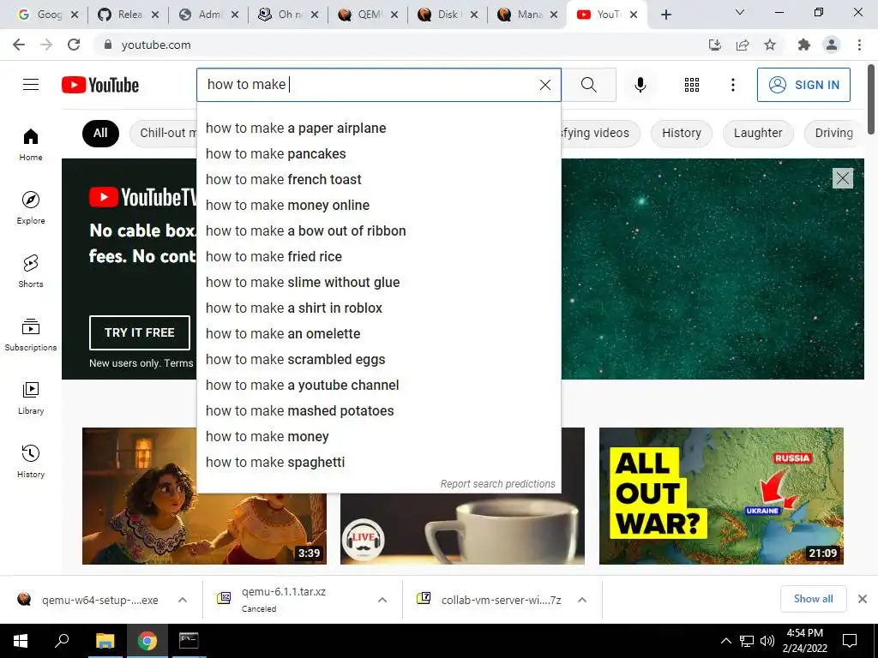This screenshot has width=878, height=658.
Task: Choose suggestion 'how to make french toast'
Action: point(378,180)
